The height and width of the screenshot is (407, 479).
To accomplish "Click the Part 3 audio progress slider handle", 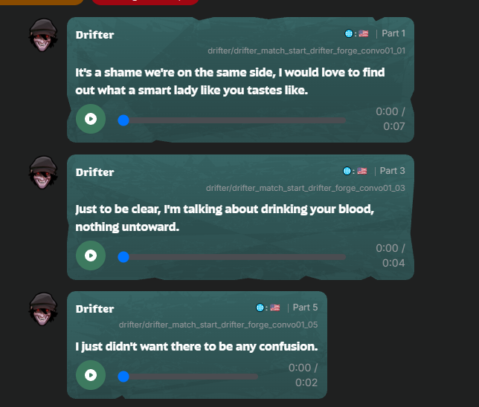I will [123, 257].
